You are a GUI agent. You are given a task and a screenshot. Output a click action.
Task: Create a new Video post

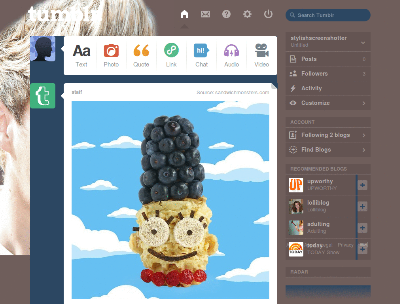point(262,55)
